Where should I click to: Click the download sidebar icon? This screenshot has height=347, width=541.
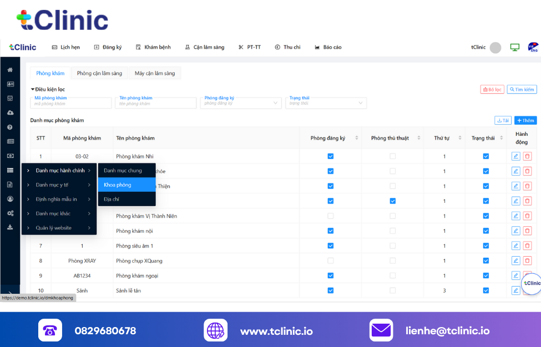pyautogui.click(x=10, y=227)
